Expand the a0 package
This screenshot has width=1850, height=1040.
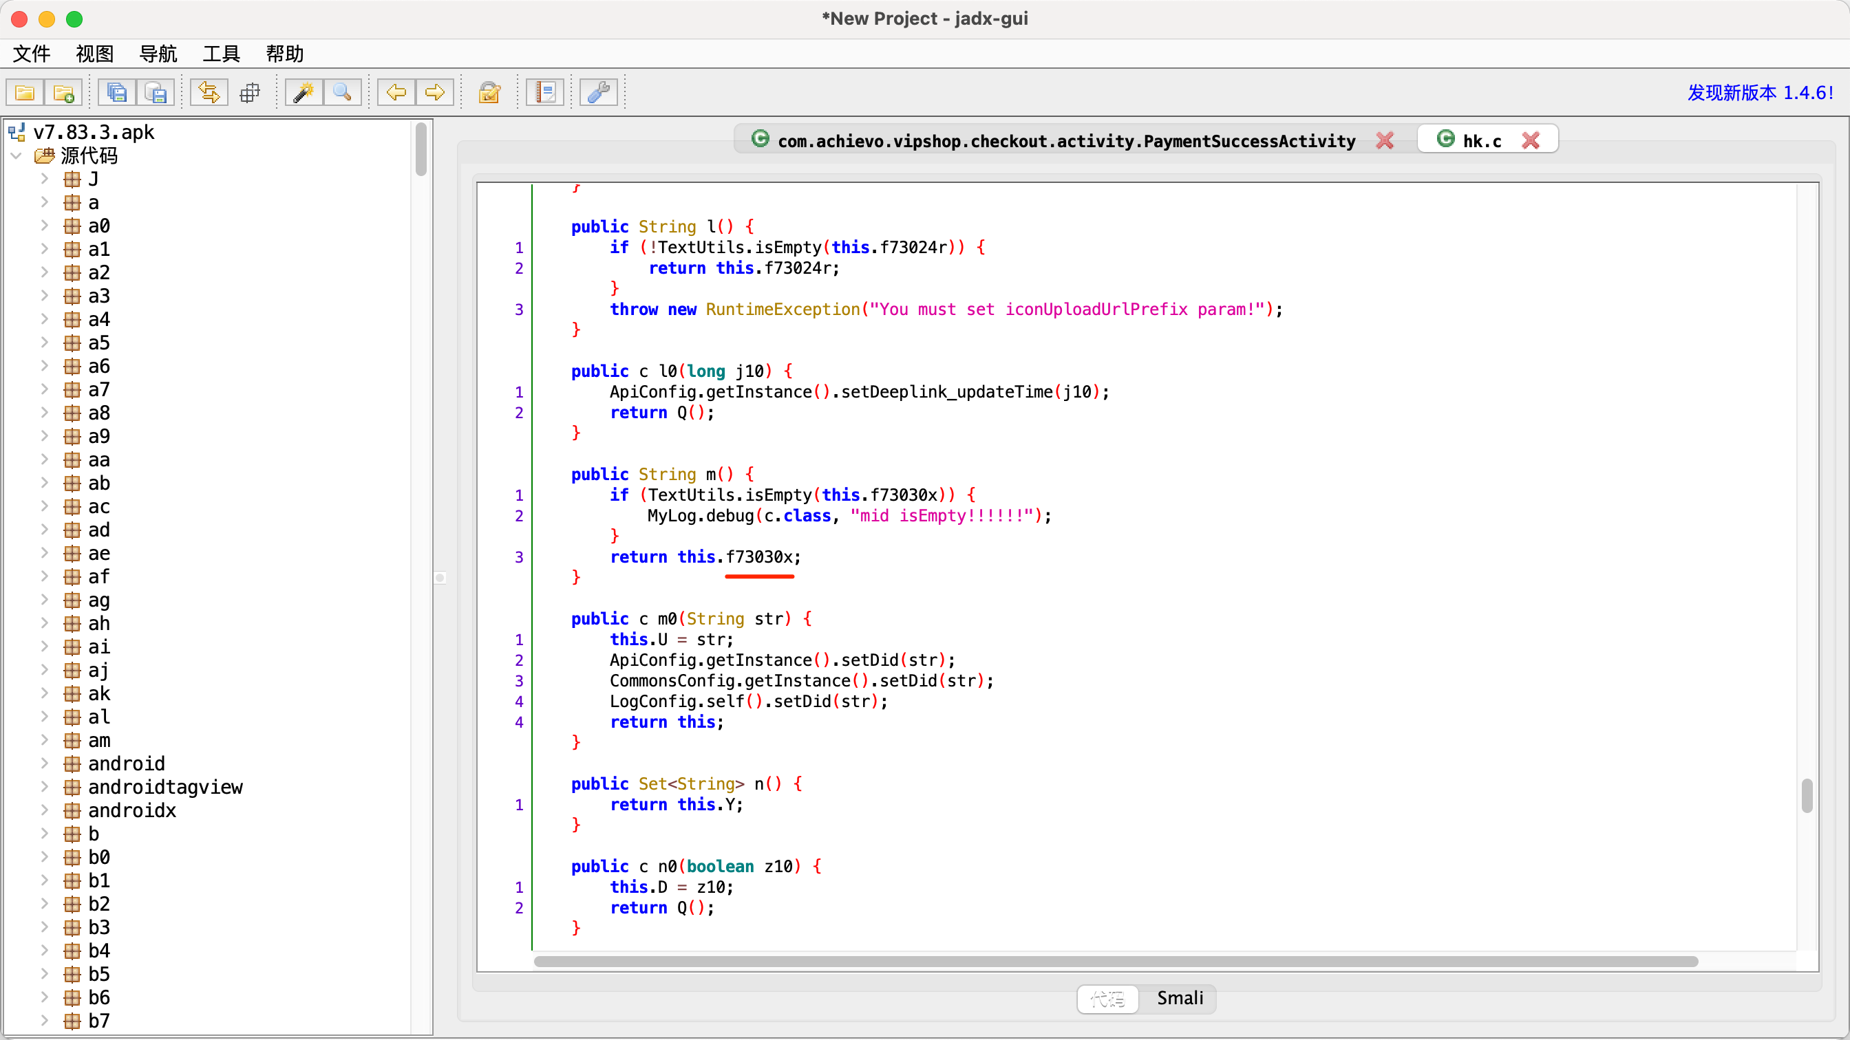point(45,226)
